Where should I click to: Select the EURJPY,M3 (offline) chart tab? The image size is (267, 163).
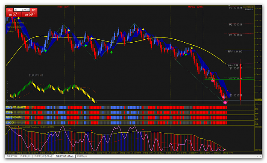click(x=65, y=156)
